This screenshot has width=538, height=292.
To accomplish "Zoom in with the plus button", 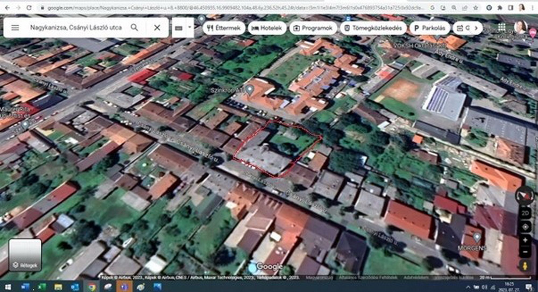I will coord(525,240).
